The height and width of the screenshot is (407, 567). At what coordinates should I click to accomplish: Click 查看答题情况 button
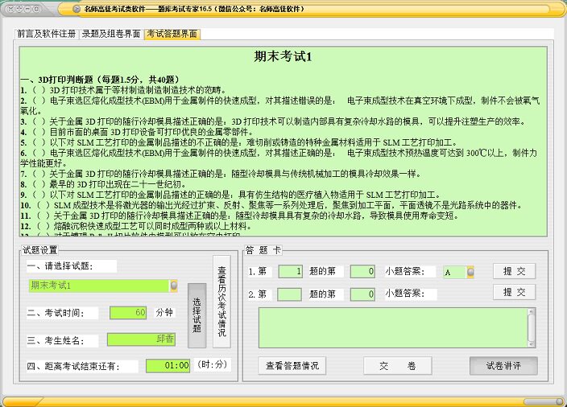coord(292,366)
